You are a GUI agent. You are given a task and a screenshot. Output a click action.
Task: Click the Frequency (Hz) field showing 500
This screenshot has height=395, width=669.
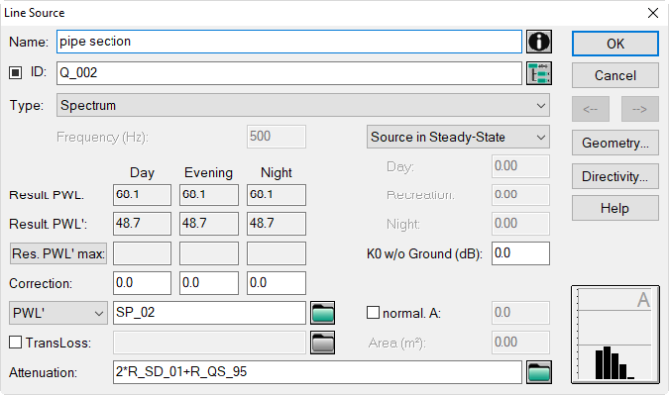277,137
